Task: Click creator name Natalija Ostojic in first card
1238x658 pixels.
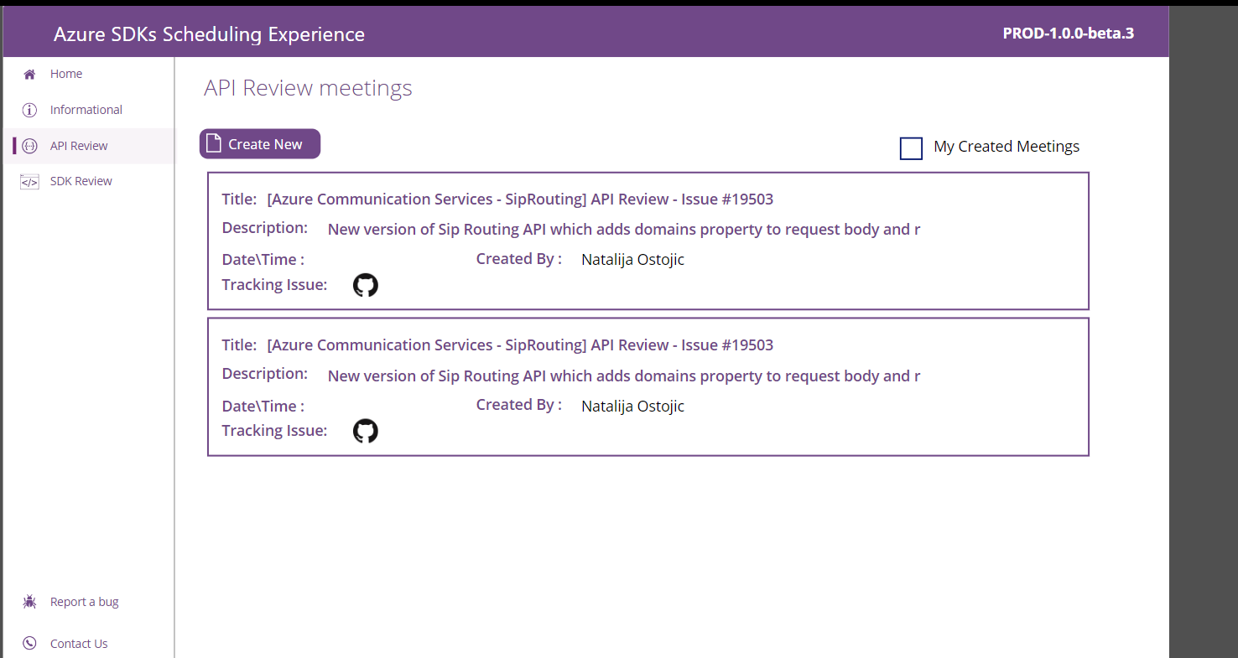Action: pyautogui.click(x=632, y=259)
